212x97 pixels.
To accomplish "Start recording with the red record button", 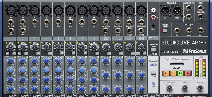I will [188, 73].
